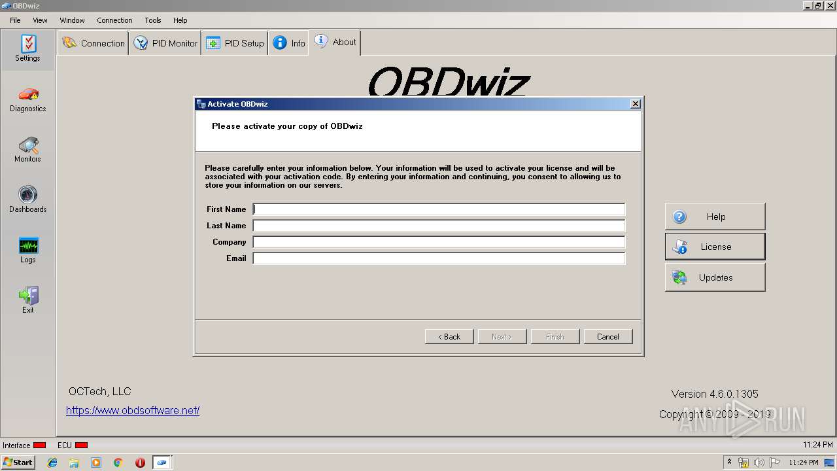Viewport: 837px width, 471px height.
Task: Click the Updates button
Action: coord(715,277)
